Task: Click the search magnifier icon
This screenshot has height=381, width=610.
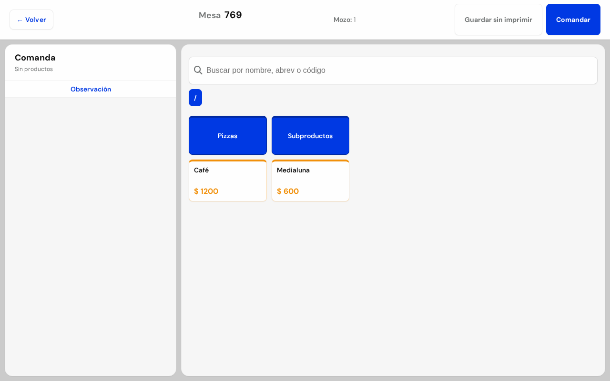Action: click(198, 70)
